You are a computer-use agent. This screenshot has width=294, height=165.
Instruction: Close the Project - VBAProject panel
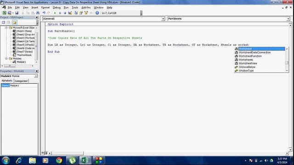coord(37,17)
